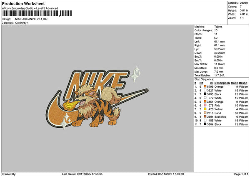Select the Left value '61.1 mm'

[x=220, y=41]
